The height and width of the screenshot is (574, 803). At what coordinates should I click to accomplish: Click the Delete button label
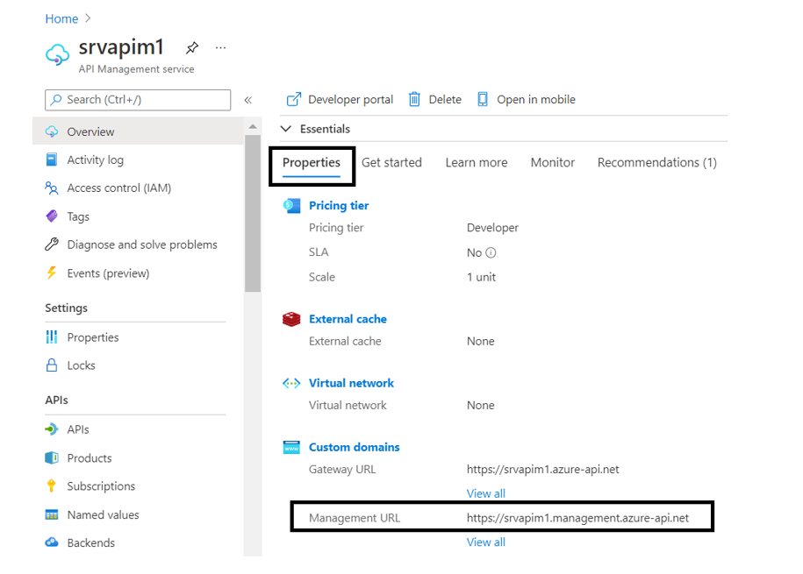(x=445, y=99)
